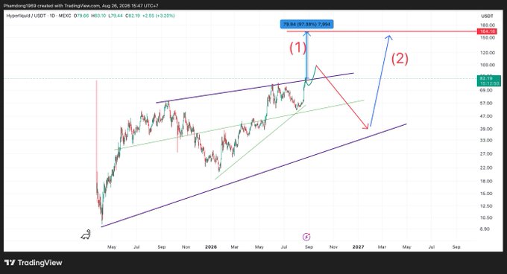
Task: Click the 2026 year label on time axis
Action: coord(211,247)
